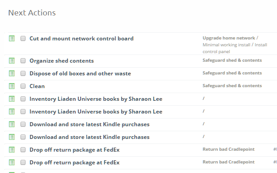Open Safeguard shed & contents beside Organize shed contents

click(x=232, y=60)
